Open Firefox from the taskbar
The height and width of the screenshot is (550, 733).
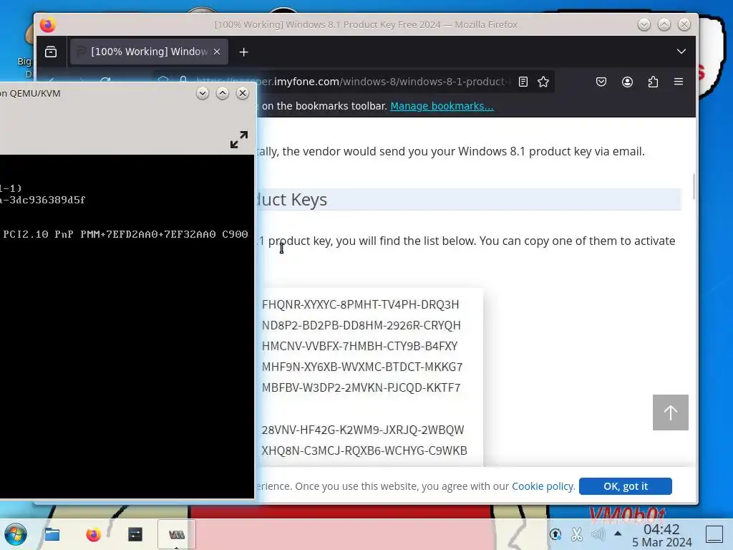pos(94,534)
